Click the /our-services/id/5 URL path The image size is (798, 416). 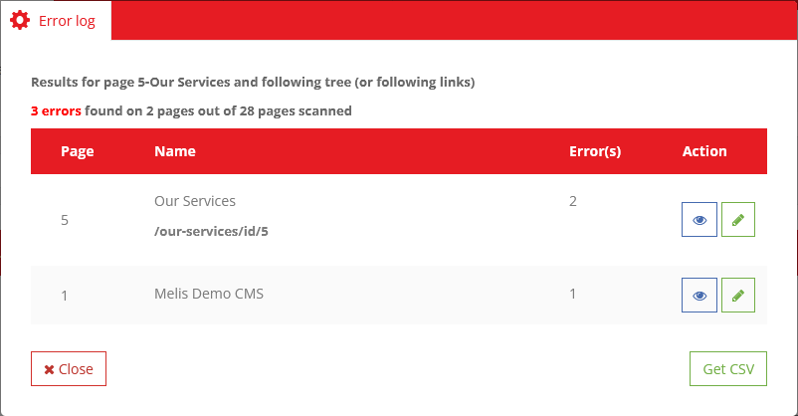[212, 231]
